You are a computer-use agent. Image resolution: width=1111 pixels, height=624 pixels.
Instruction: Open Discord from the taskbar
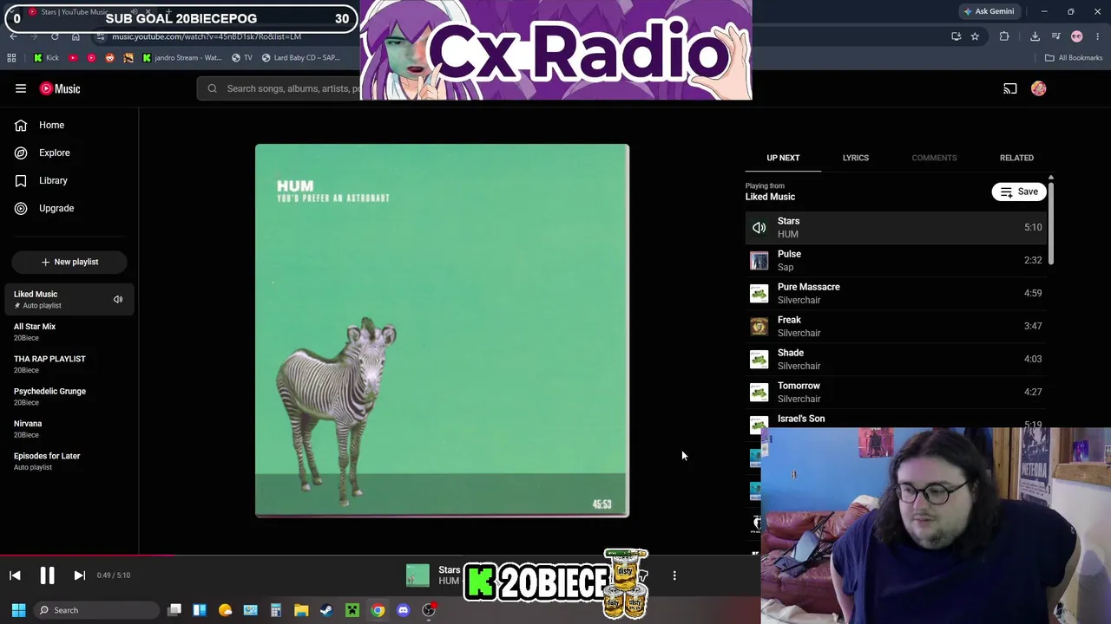click(403, 610)
